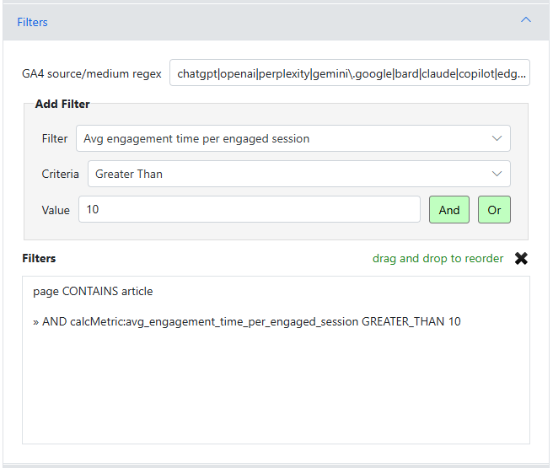Focus the Value input containing 10
The image size is (553, 468).
click(250, 209)
